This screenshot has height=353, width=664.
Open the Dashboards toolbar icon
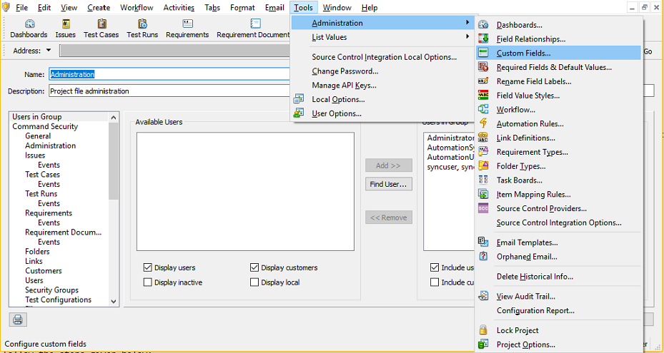29,29
